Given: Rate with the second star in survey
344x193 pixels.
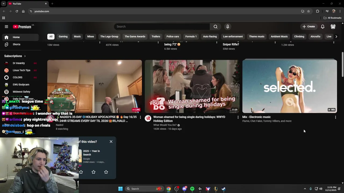Looking at the screenshot, I should tap(94, 172).
